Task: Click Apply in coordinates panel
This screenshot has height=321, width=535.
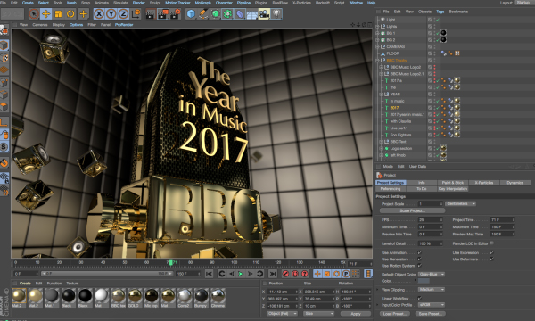Action: [x=356, y=314]
